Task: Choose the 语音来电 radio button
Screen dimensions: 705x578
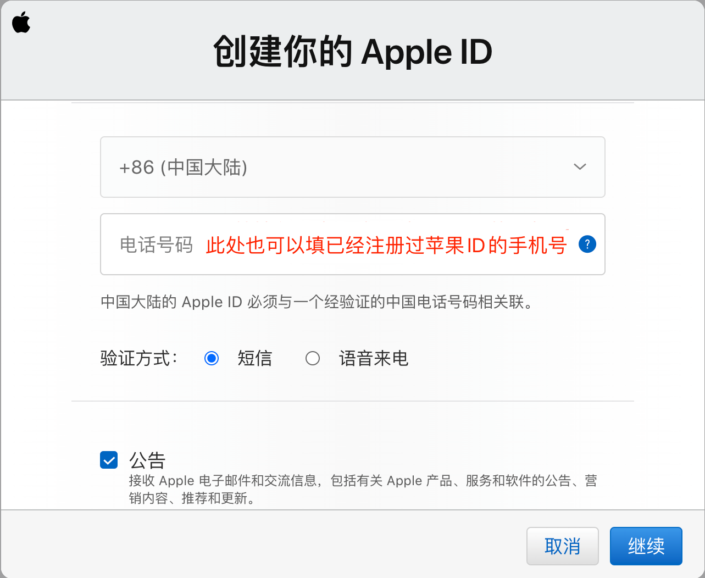Action: click(x=313, y=358)
